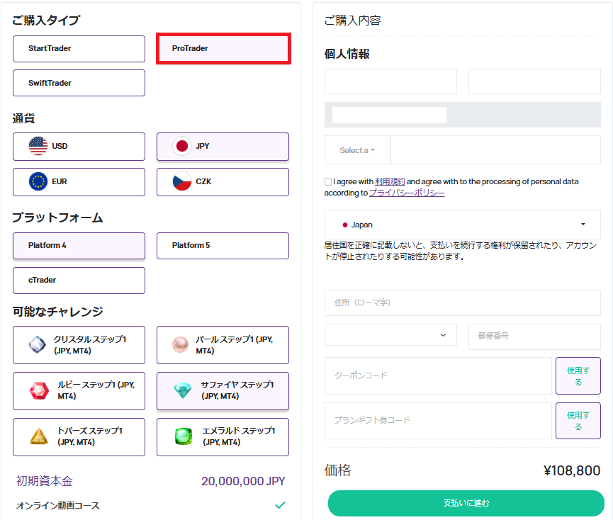Select the USD flag currency option
Image resolution: width=613 pixels, height=520 pixels.
(x=79, y=147)
